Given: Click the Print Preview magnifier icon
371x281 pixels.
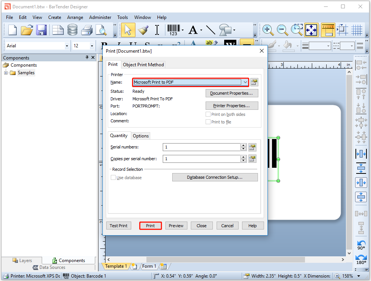Looking at the screenshot, I should 101,30.
